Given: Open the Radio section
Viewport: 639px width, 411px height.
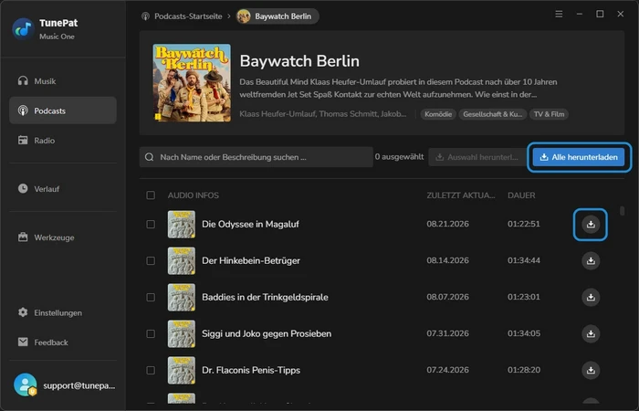Looking at the screenshot, I should 63,141.
